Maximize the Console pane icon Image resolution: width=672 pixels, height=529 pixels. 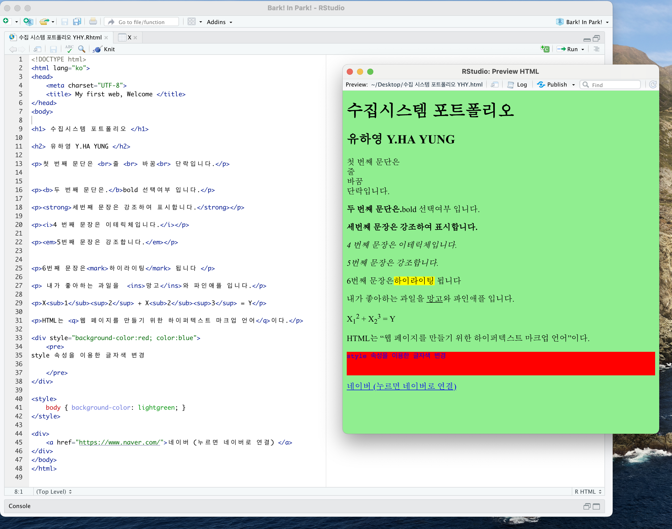[597, 506]
